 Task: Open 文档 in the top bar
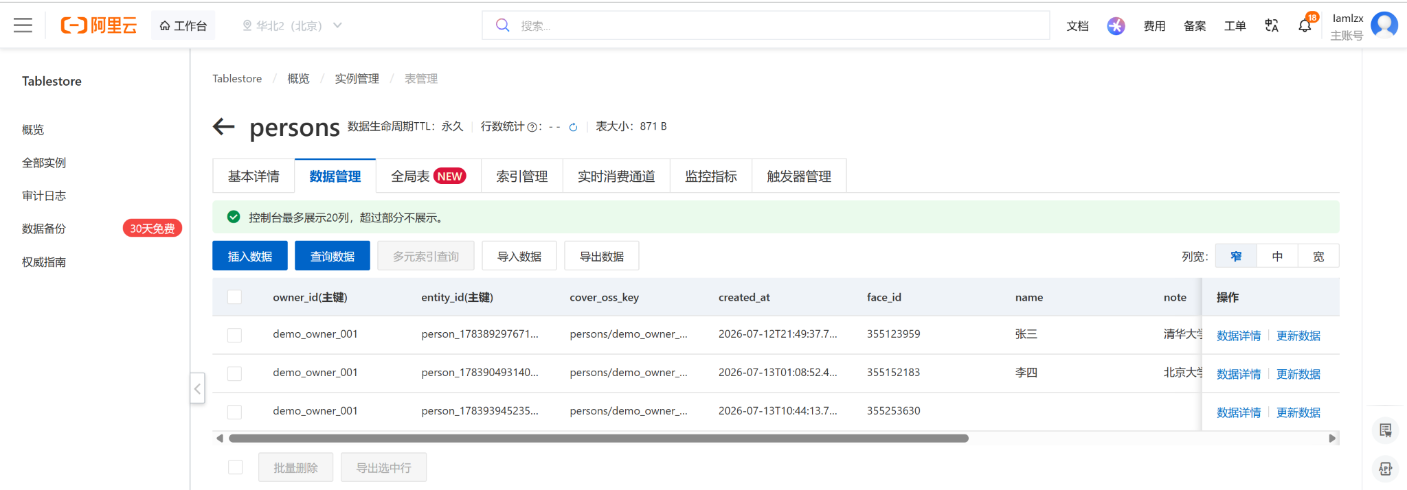coord(1077,26)
